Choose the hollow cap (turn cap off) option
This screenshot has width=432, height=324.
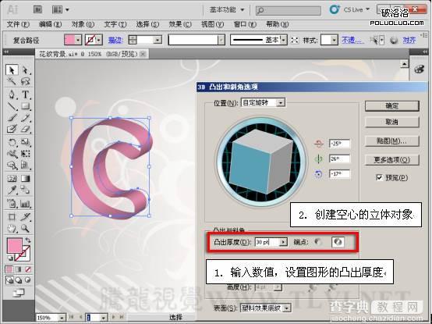coord(338,242)
